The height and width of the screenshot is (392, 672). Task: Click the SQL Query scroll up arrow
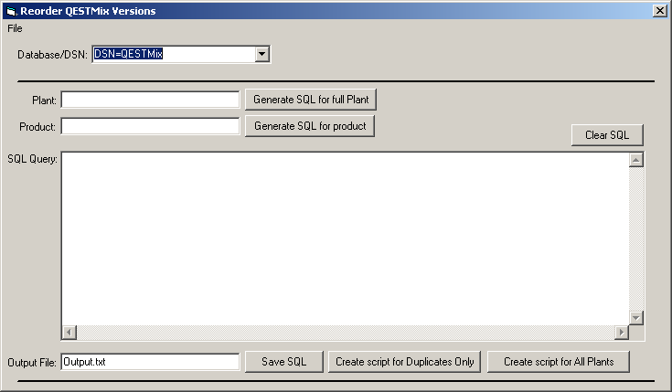point(636,160)
